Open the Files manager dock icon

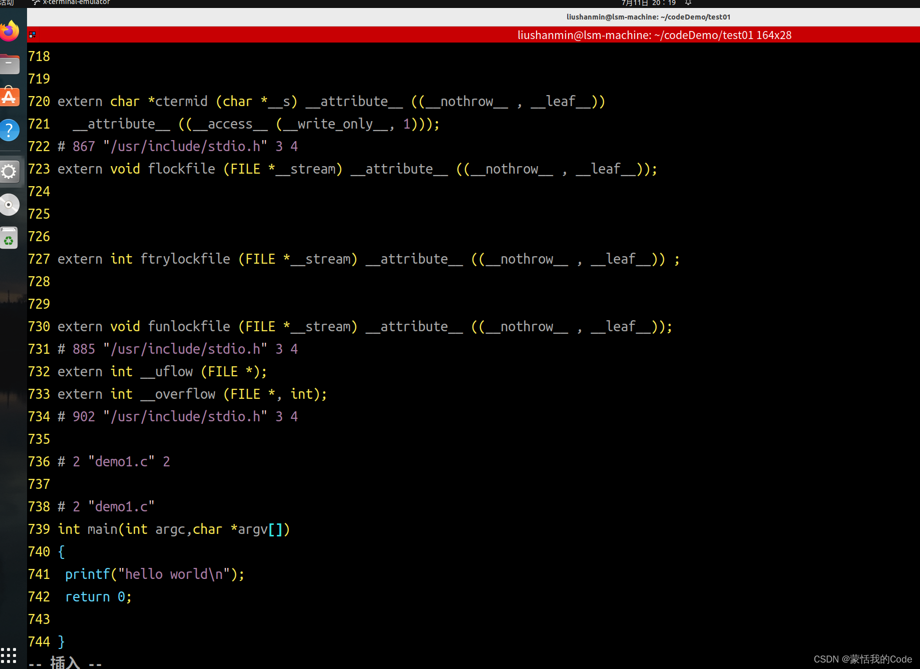coord(10,64)
